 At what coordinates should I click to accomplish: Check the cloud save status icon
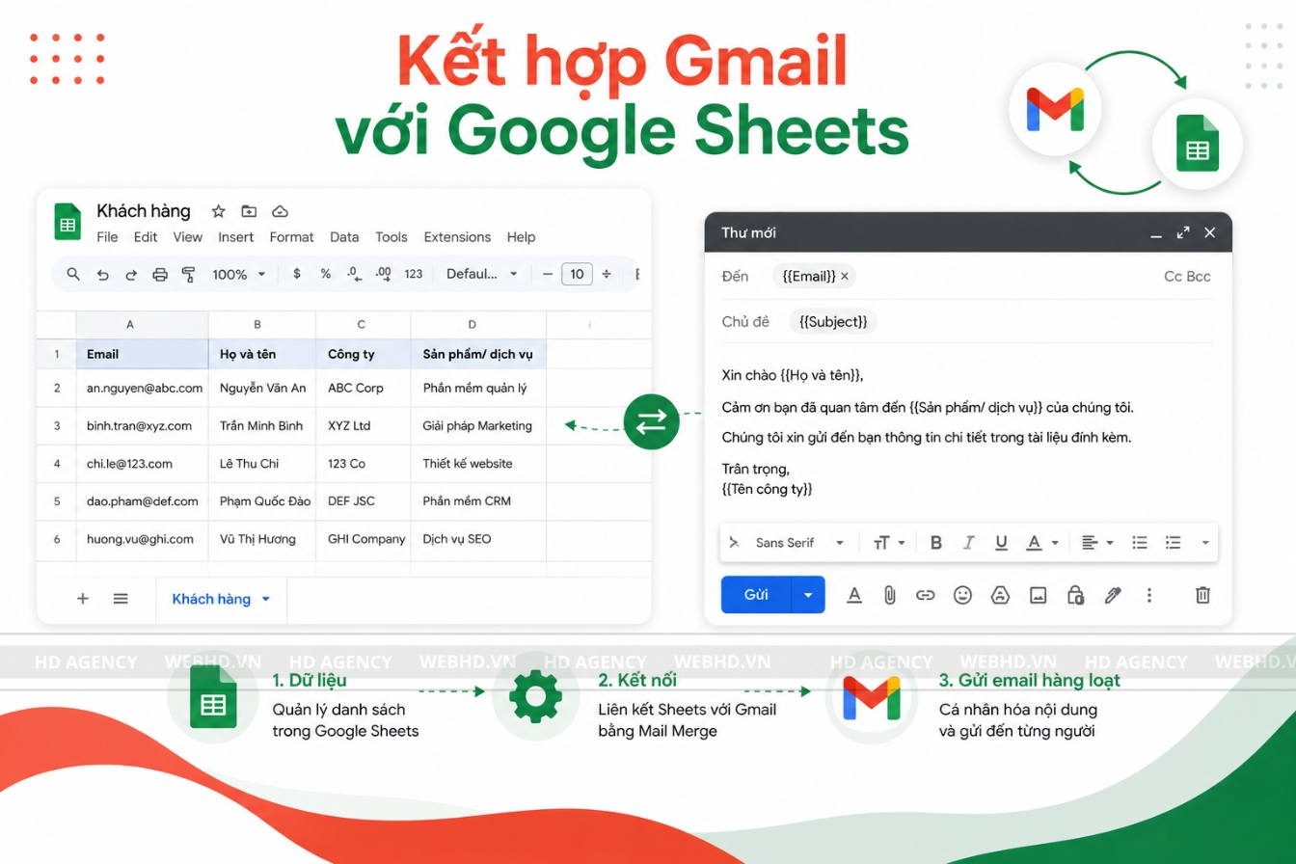tap(280, 211)
